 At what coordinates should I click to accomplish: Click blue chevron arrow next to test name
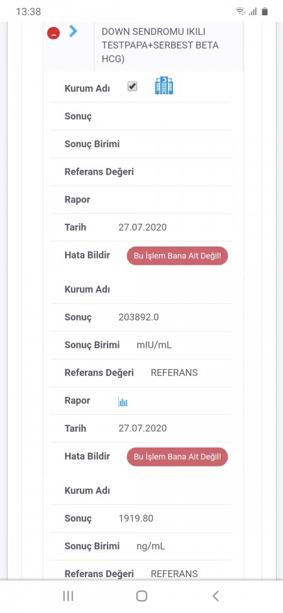73,31
